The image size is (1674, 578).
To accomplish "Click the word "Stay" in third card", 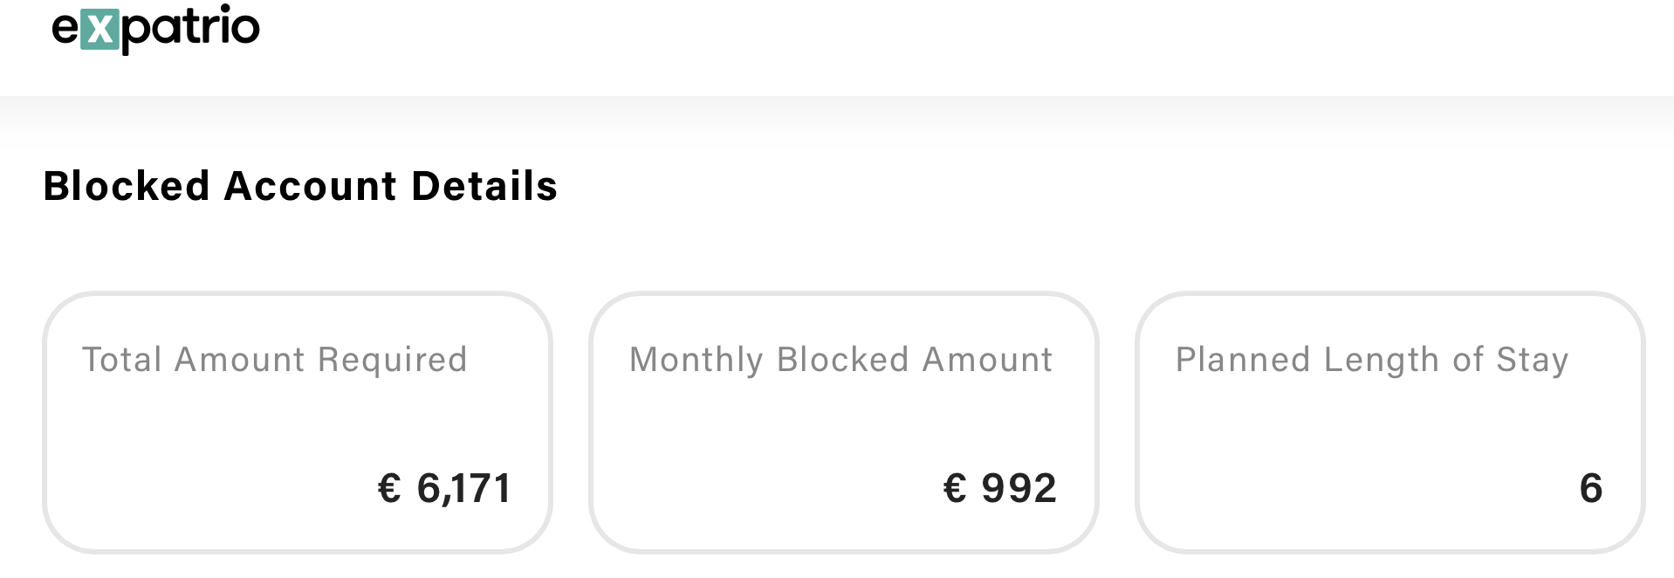I will click(1532, 360).
